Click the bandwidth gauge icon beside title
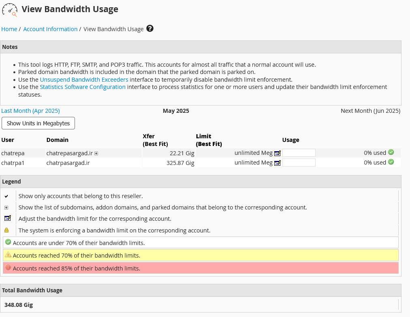 coord(10,10)
